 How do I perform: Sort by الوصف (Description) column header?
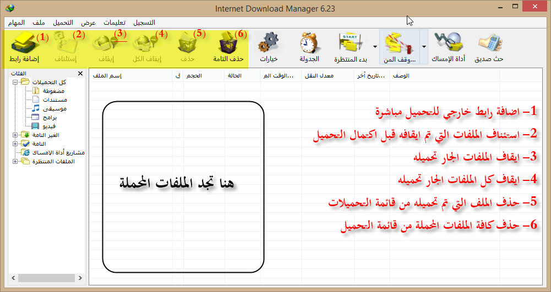(x=445, y=75)
